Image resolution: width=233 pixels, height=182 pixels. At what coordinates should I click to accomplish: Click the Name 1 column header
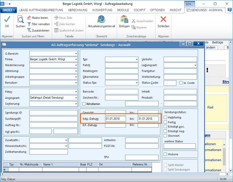61,165
